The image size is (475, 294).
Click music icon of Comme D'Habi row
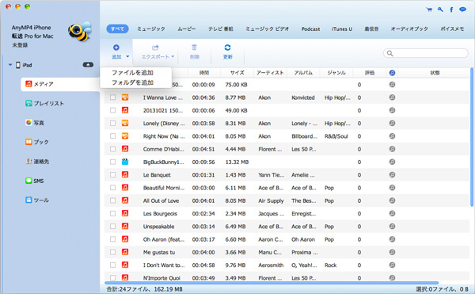[x=125, y=149]
